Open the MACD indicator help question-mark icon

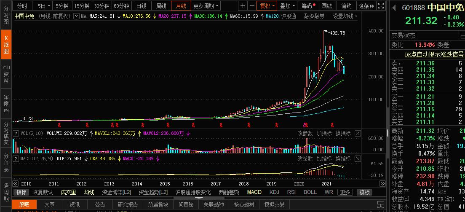[16, 158]
